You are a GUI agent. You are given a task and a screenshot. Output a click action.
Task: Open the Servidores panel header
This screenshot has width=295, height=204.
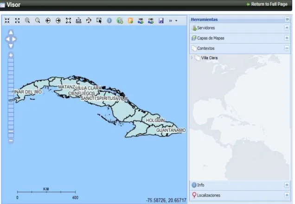tap(240, 28)
